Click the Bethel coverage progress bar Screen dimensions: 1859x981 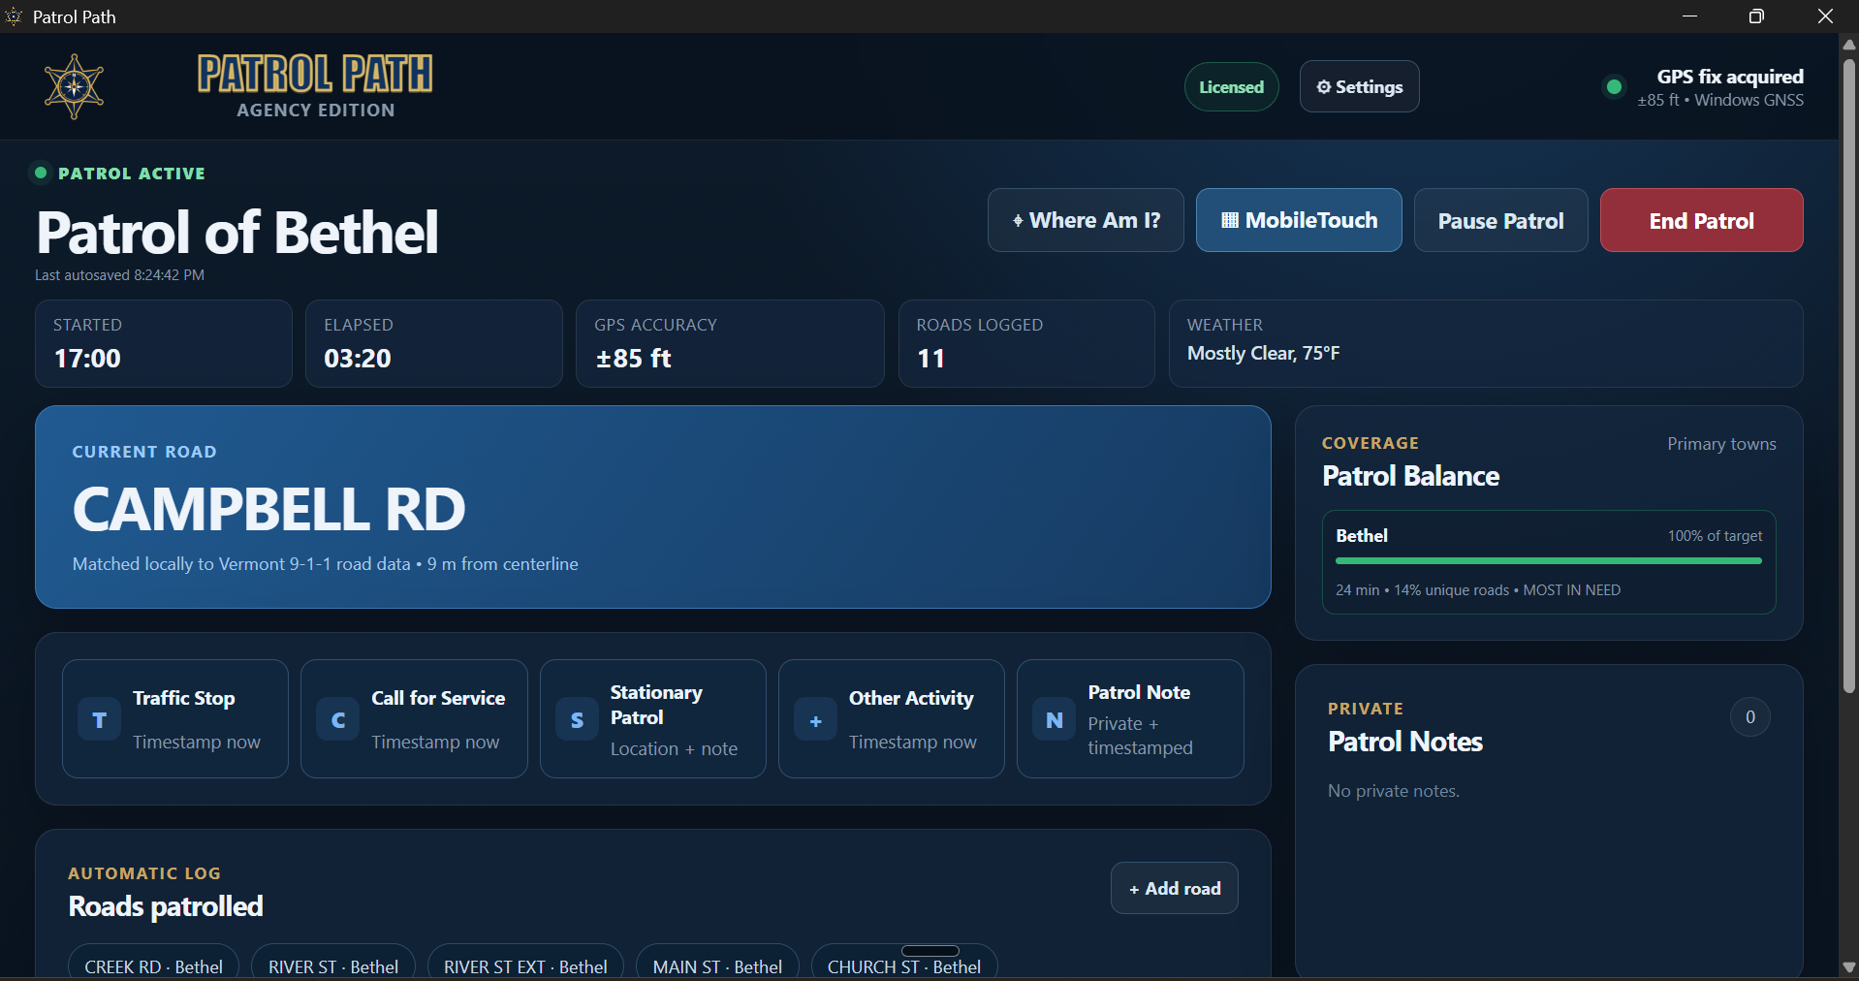1548,560
